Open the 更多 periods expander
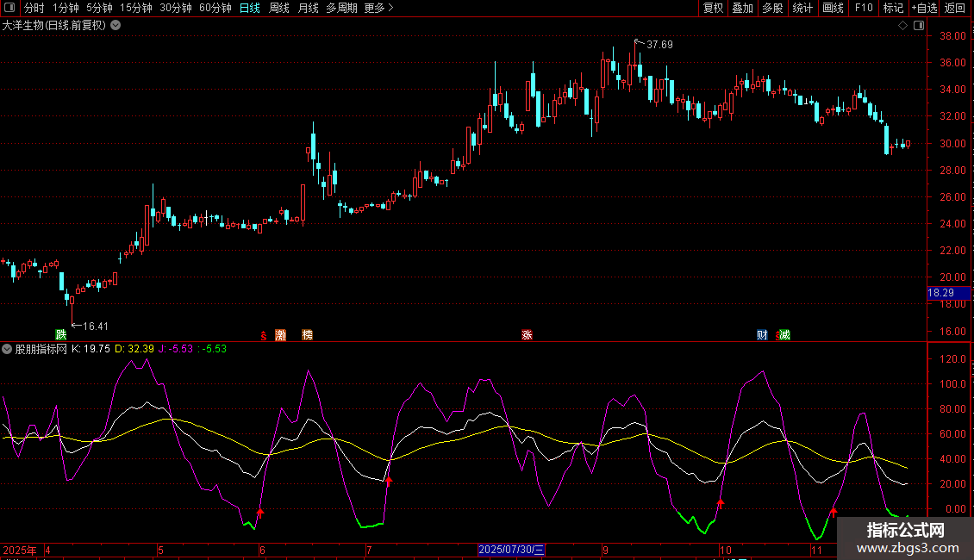 378,9
